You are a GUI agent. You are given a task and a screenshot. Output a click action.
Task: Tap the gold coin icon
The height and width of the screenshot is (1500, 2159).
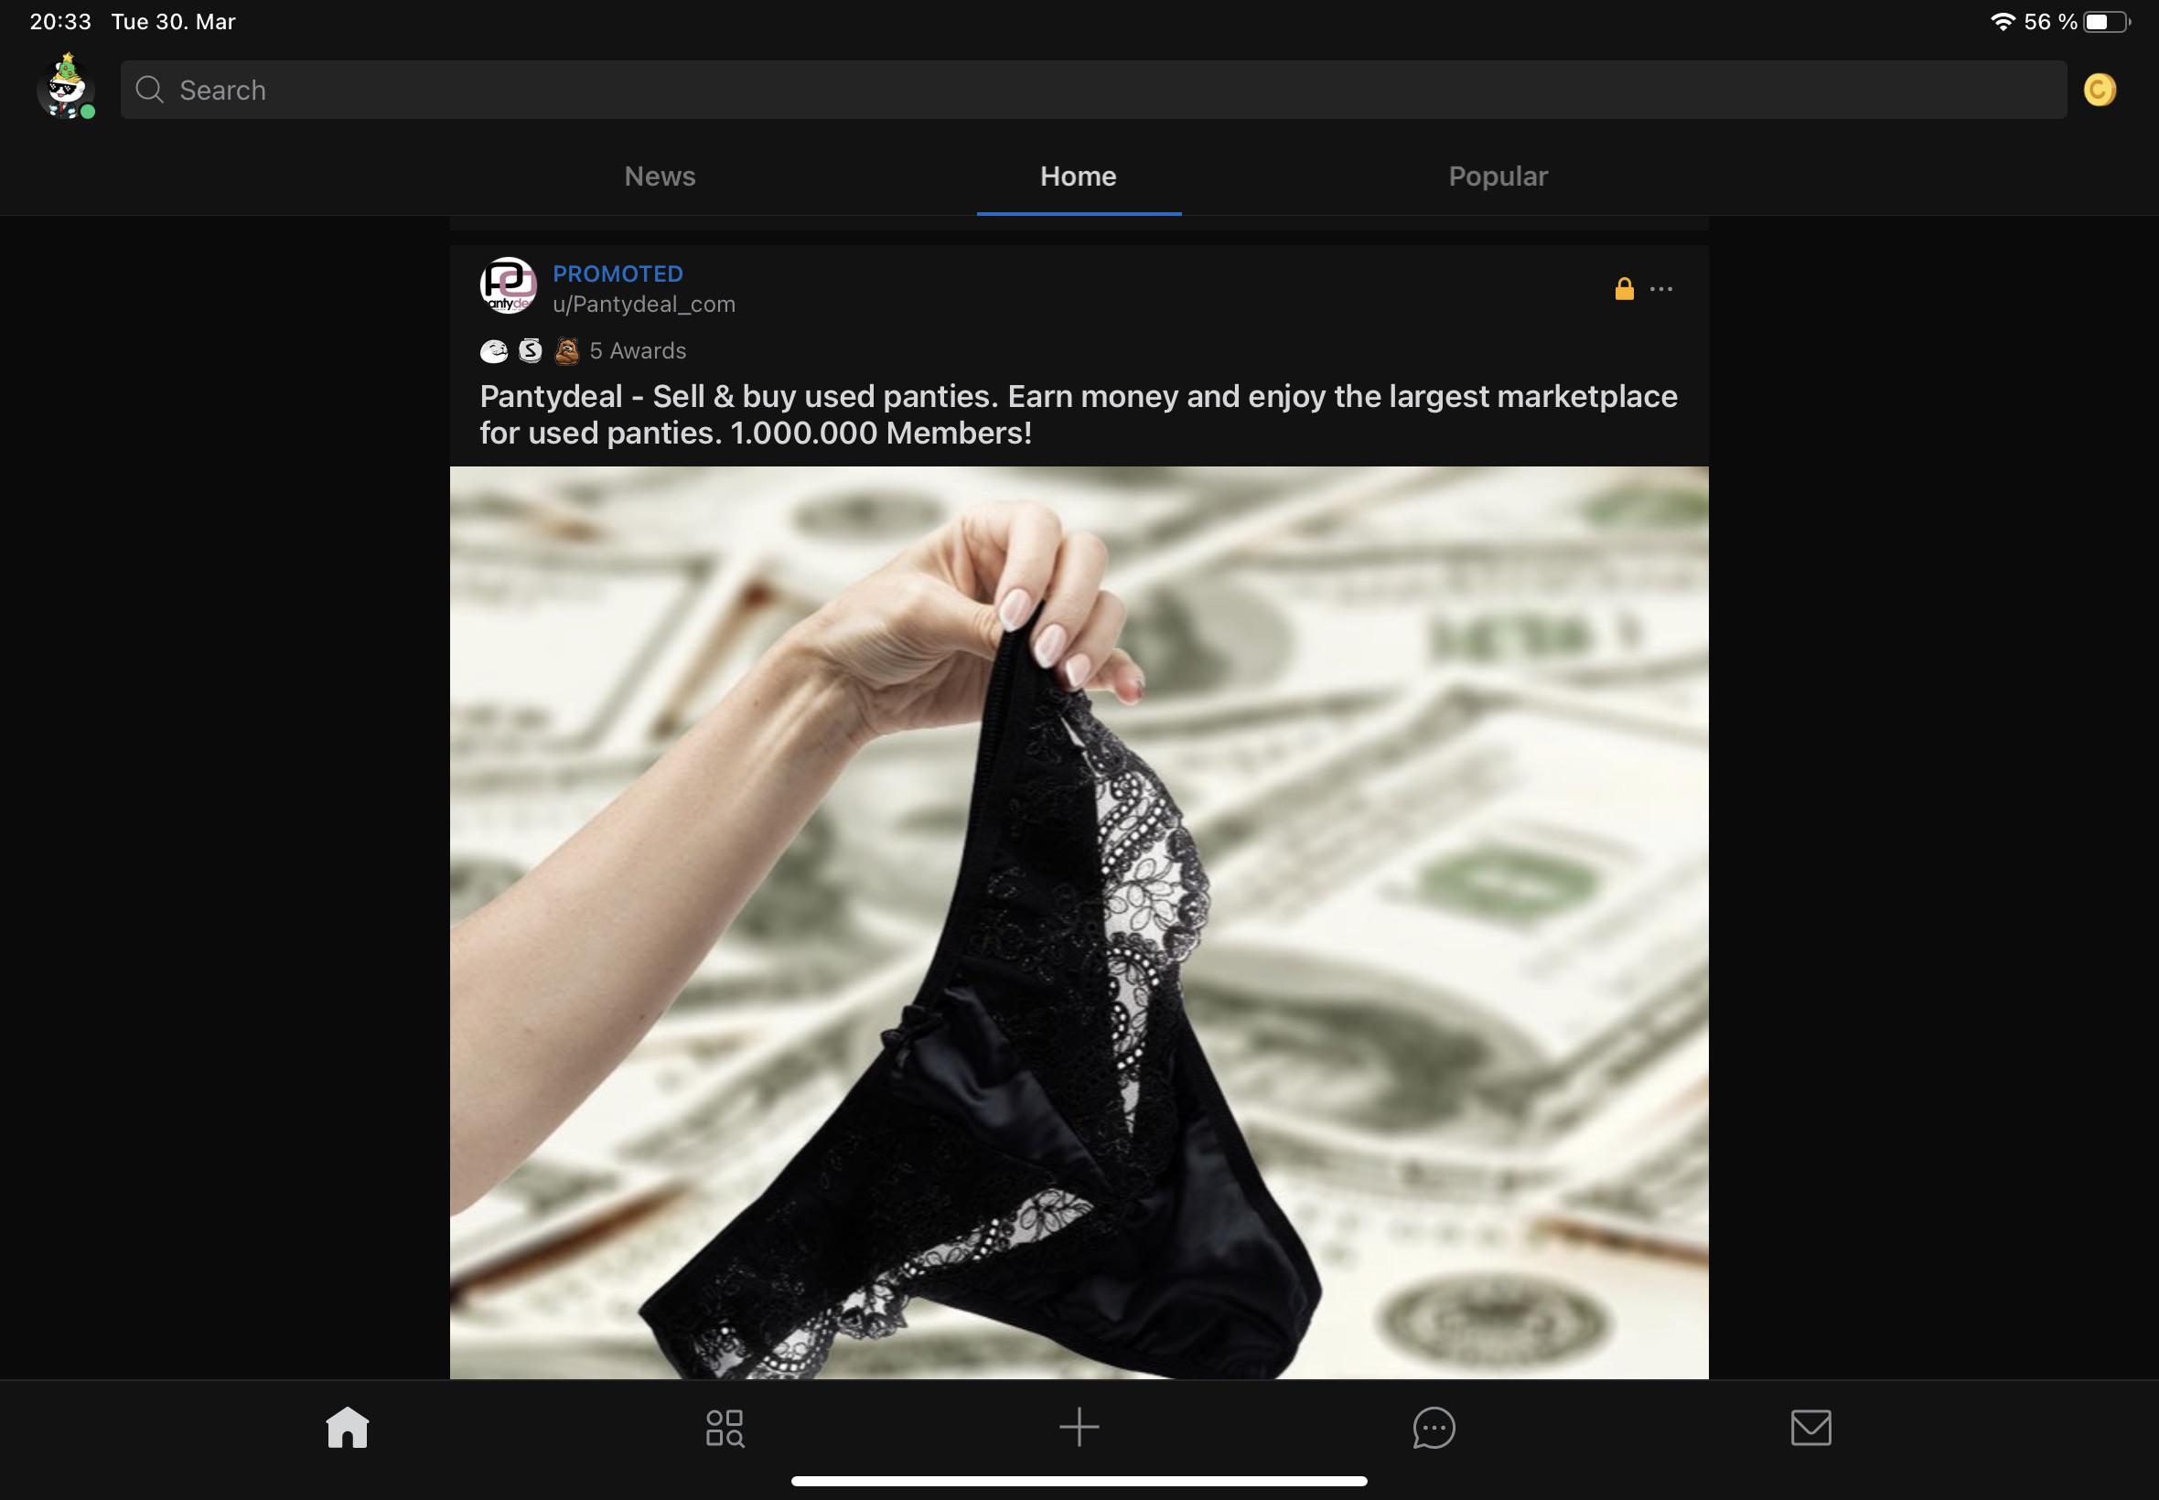coord(2099,91)
